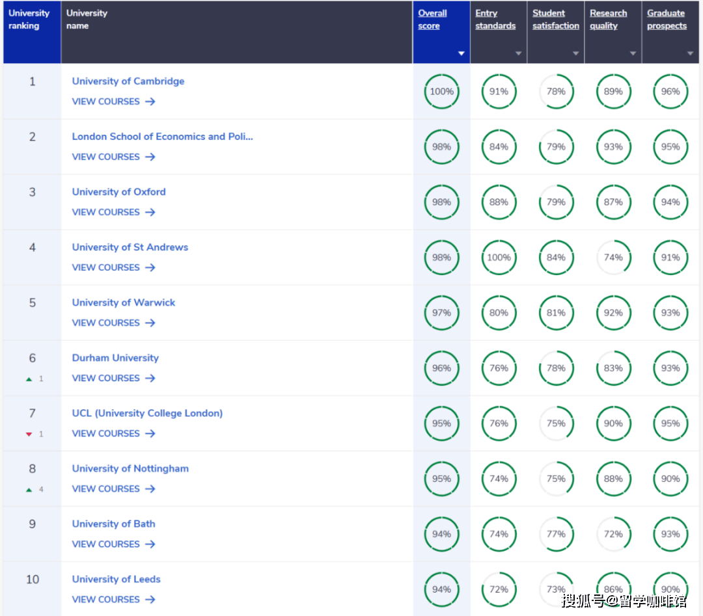This screenshot has height=616, width=703.
Task: Open University of Nottingham link
Action: (x=130, y=468)
